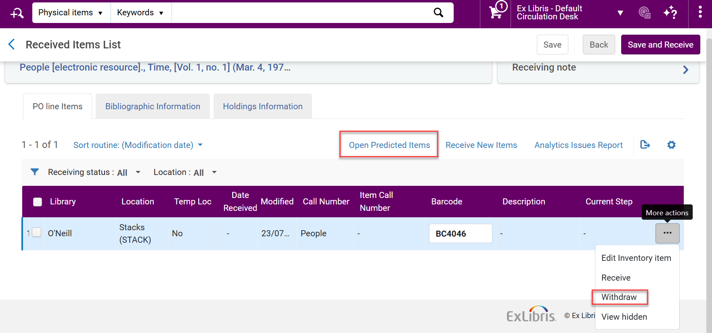Image resolution: width=712 pixels, height=333 pixels.
Task: Select the PO line Items tab
Action: click(x=57, y=106)
